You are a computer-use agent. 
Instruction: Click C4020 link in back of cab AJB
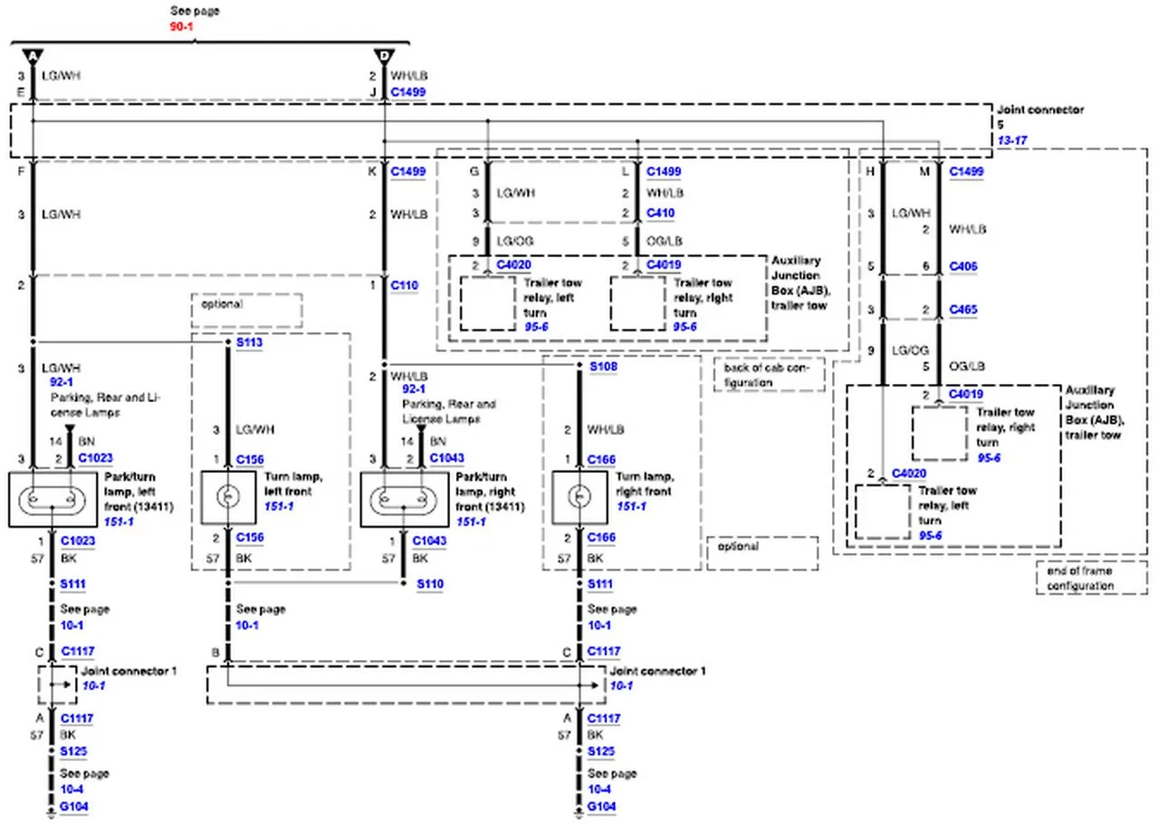tap(513, 265)
